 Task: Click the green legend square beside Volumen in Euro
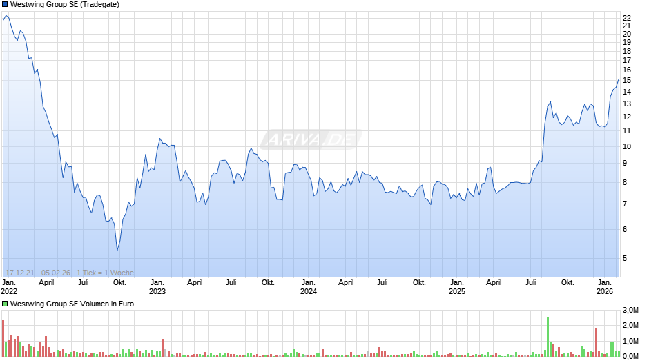[x=5, y=304]
